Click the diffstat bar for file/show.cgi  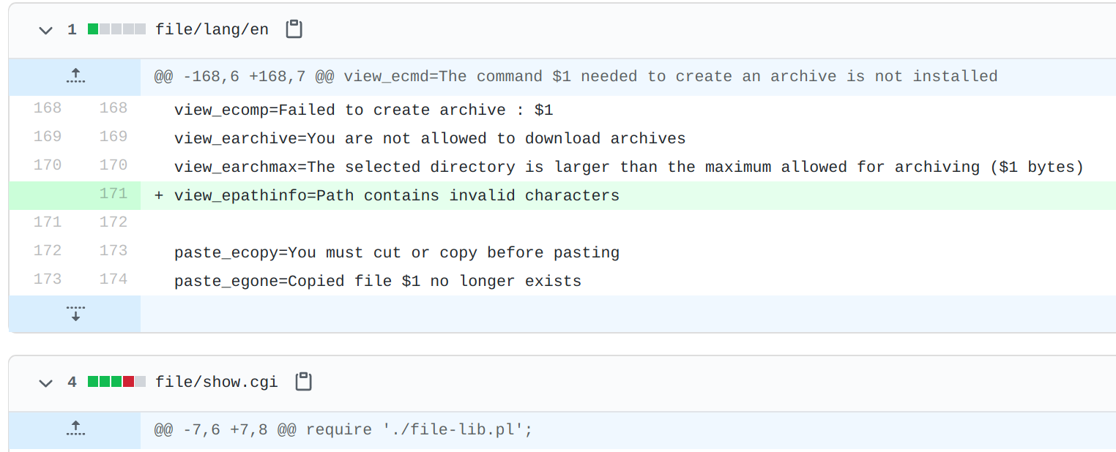116,382
